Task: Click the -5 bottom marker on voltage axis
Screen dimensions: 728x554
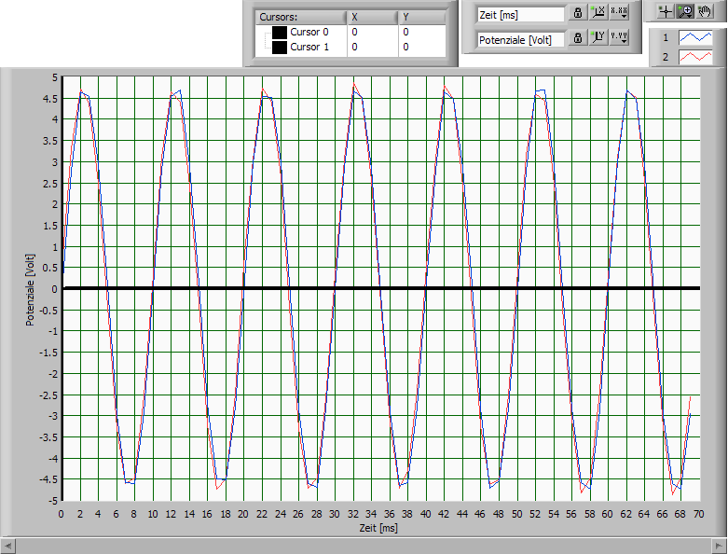Action: 52,501
